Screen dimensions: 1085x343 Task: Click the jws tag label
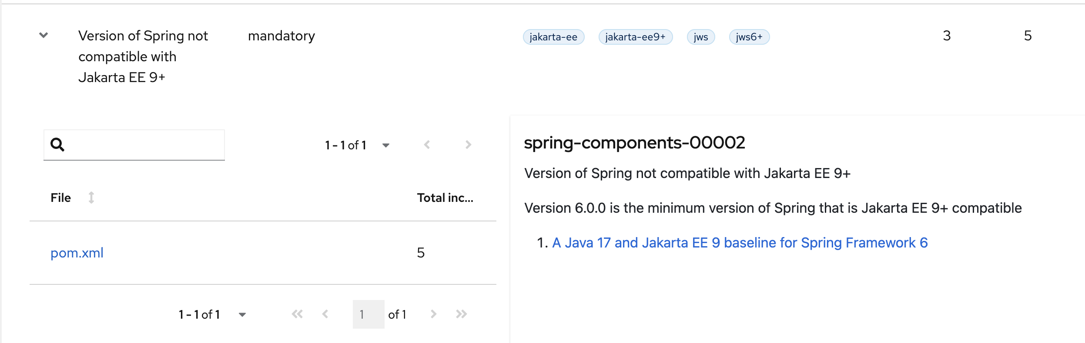pos(700,37)
